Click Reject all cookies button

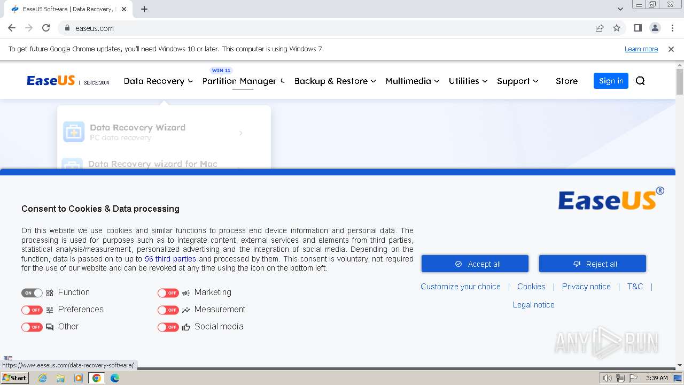pyautogui.click(x=593, y=264)
